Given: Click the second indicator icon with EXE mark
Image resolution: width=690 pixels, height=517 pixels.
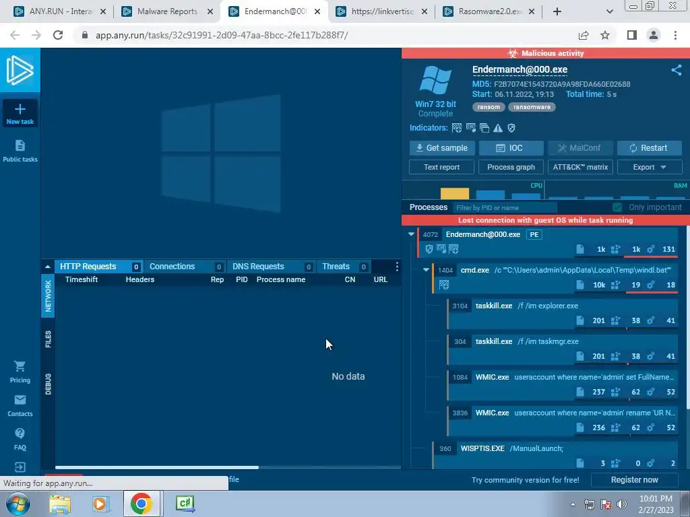Looking at the screenshot, I should point(471,128).
